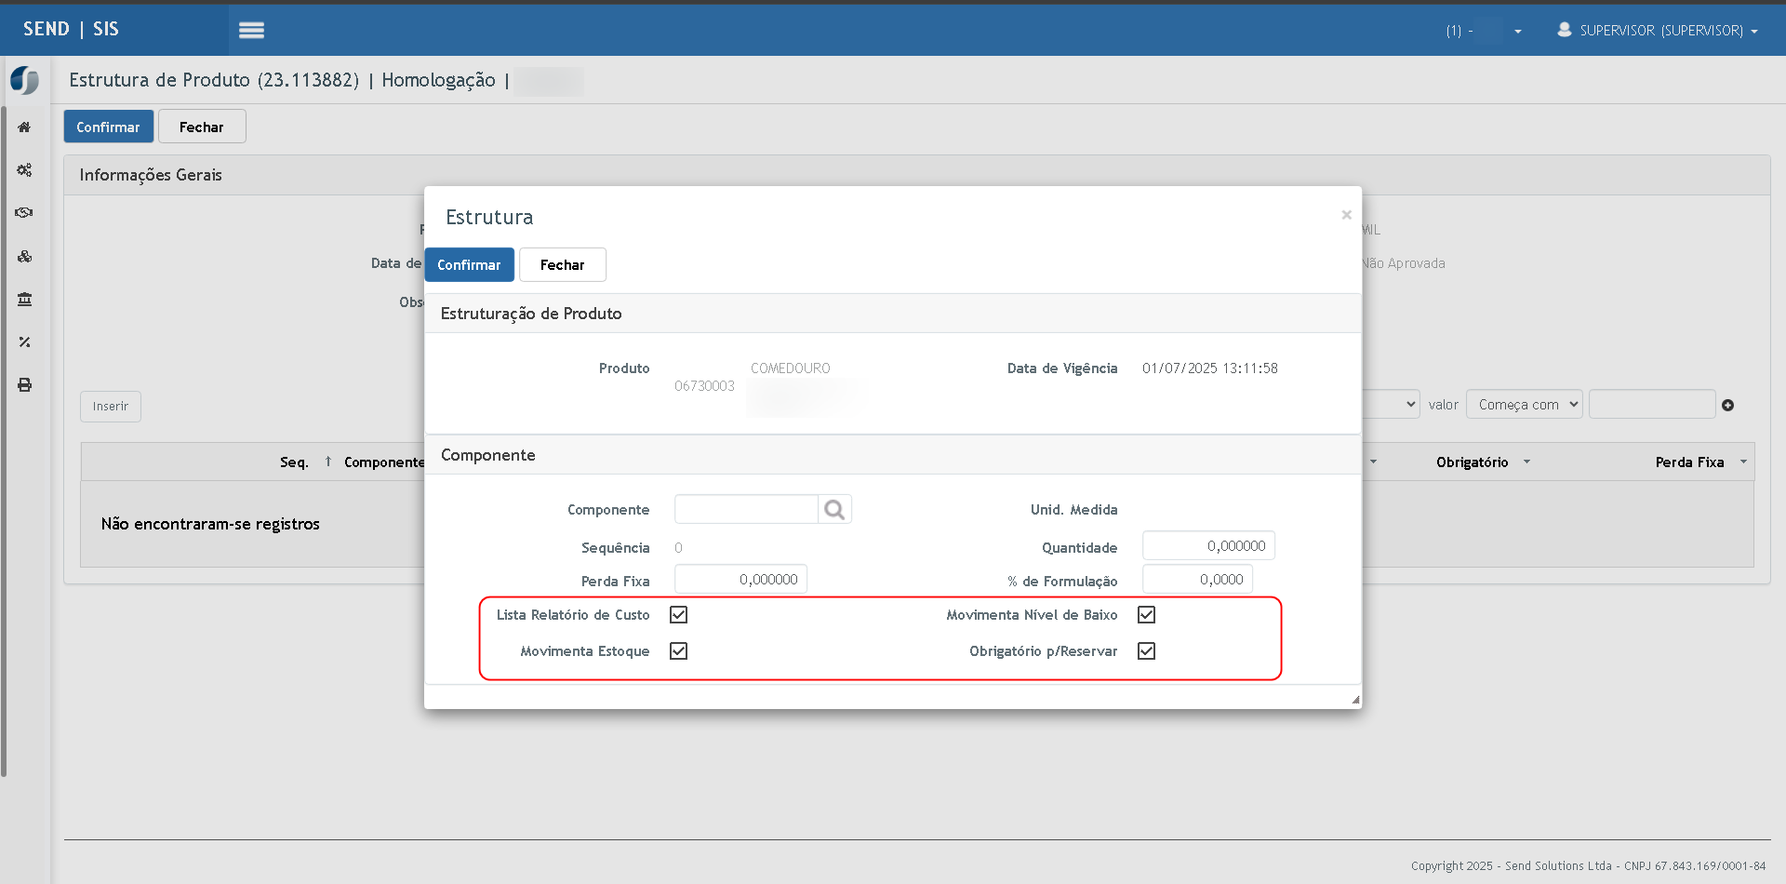Click the product code 06730003

(x=704, y=386)
